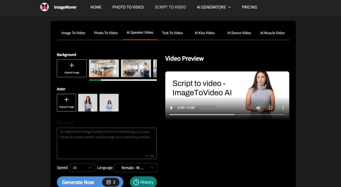The height and width of the screenshot is (187, 341).
Task: Click the Generate Now button
Action: (x=90, y=182)
